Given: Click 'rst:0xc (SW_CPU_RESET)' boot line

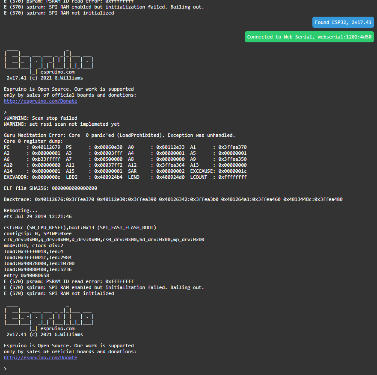Looking at the screenshot, I should tap(80, 227).
